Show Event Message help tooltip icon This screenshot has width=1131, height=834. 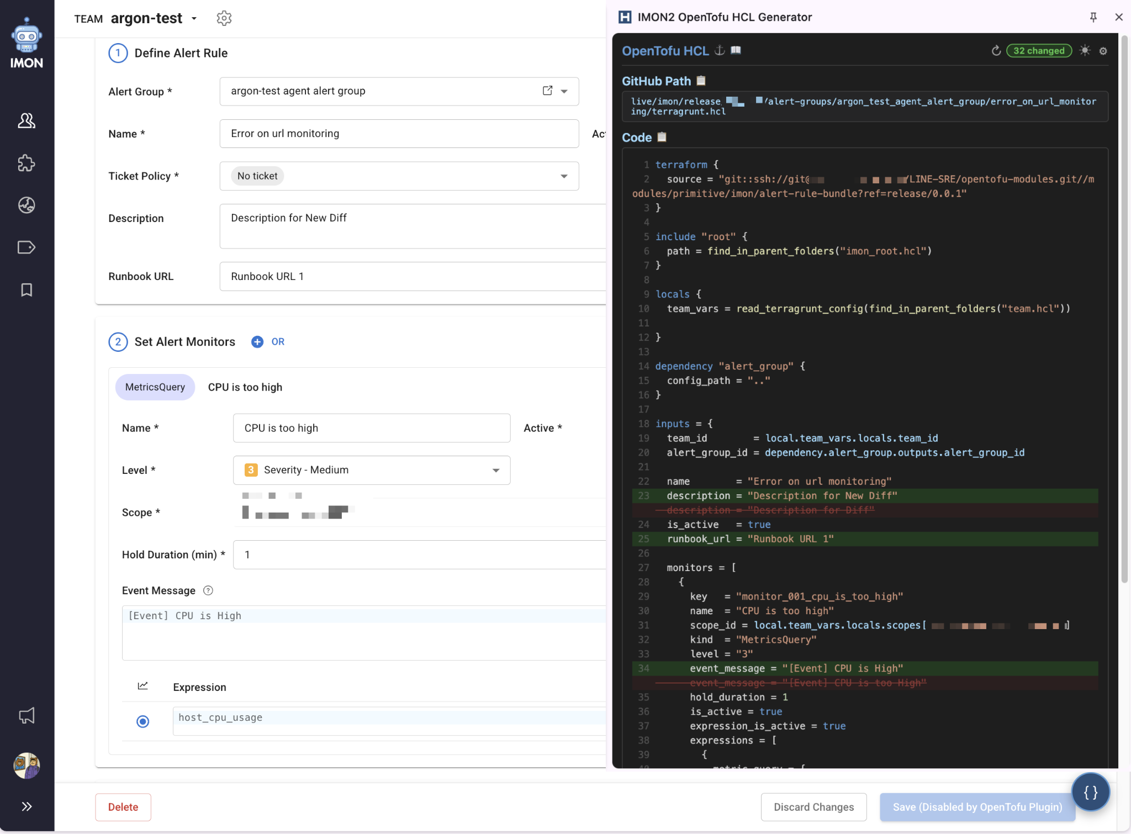(208, 590)
